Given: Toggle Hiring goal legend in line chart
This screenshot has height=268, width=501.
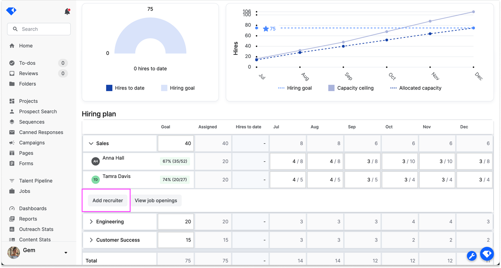Looking at the screenshot, I should click(x=295, y=88).
